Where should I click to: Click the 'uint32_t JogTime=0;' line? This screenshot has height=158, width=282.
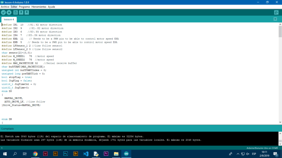pyautogui.click(x=15, y=87)
